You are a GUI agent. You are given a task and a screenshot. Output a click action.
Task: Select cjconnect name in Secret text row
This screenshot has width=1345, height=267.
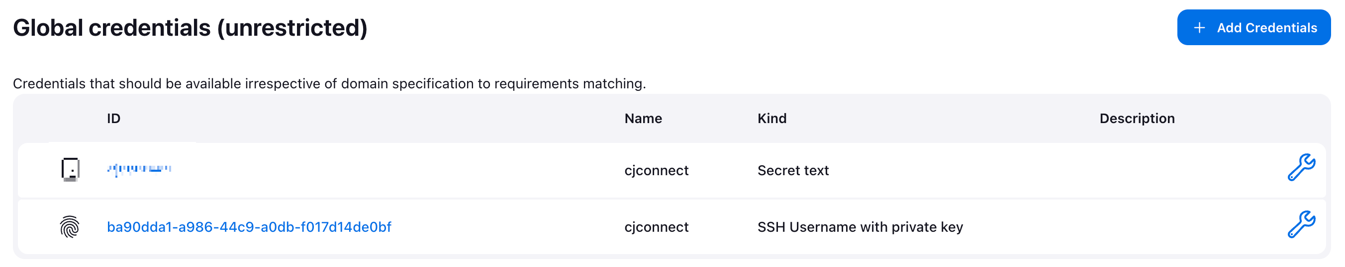[x=656, y=171]
